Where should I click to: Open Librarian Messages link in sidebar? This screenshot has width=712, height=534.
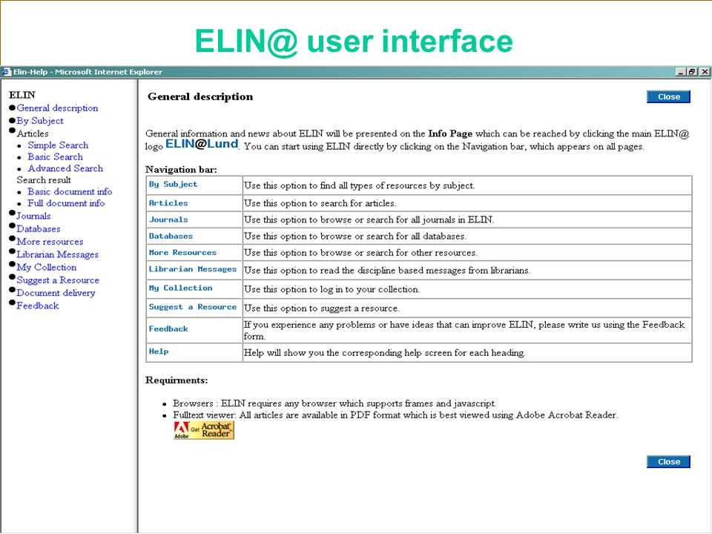(x=58, y=254)
